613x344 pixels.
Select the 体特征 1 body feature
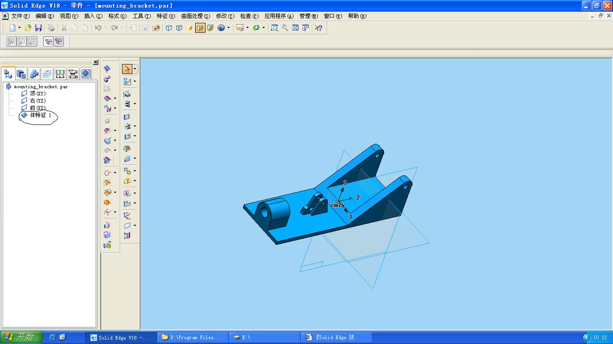pos(40,115)
